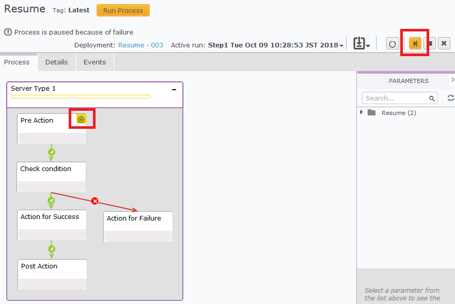Open the Active run dropdown arrow
455x304 pixels.
coord(341,46)
